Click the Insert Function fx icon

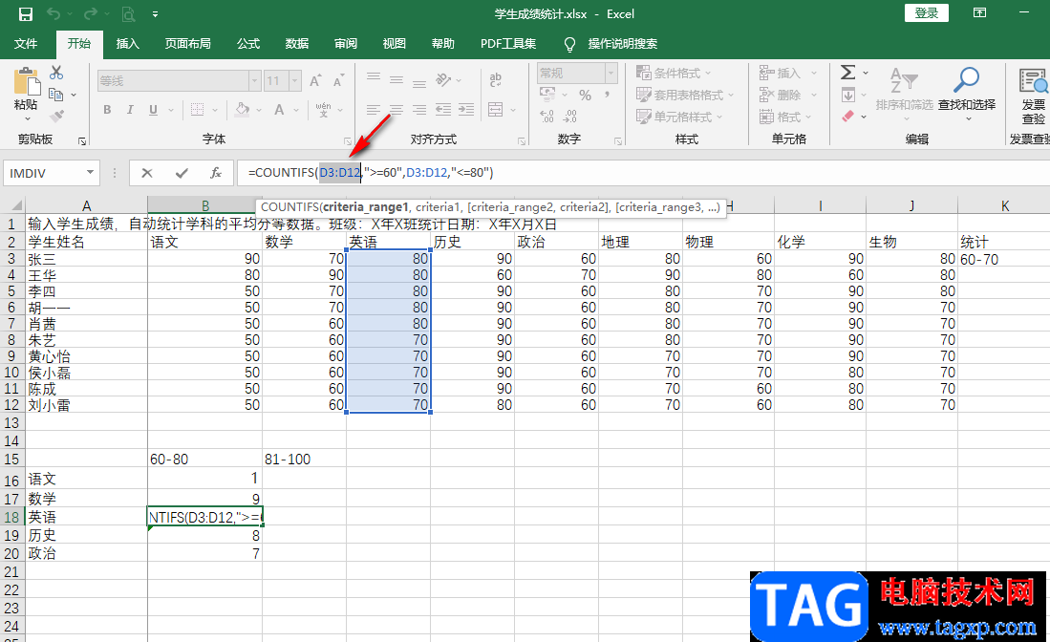(x=216, y=173)
